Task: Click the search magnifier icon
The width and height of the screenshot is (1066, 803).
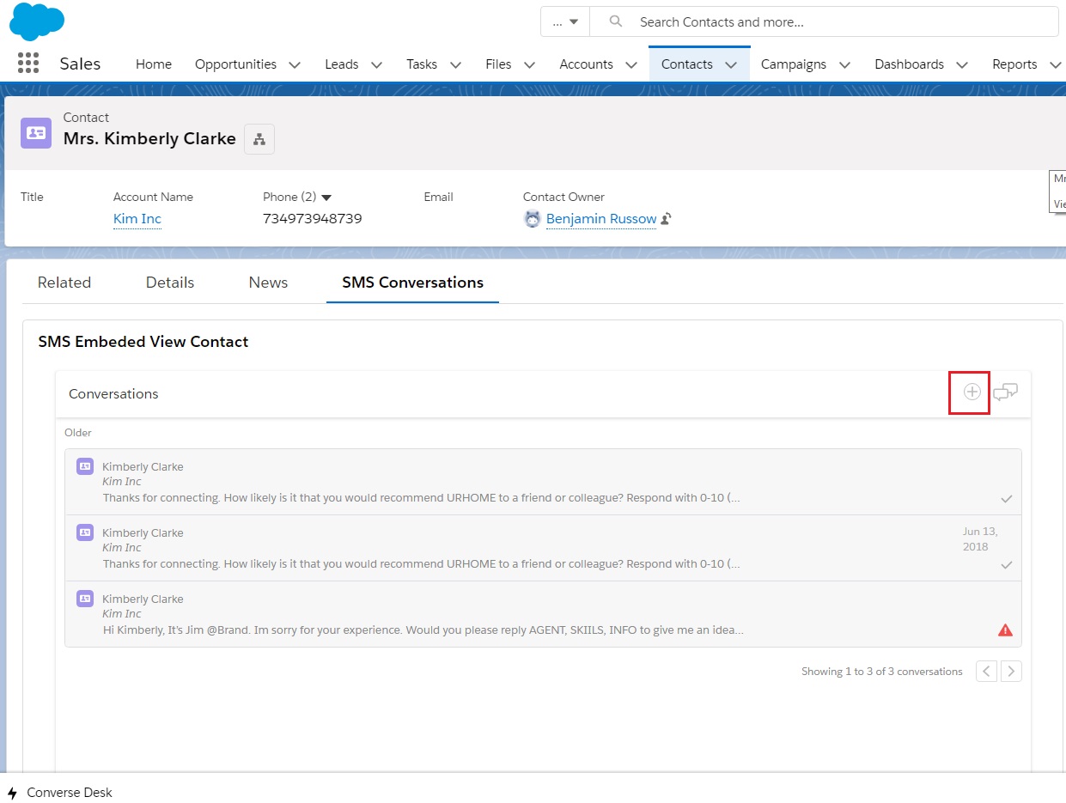Action: [x=615, y=22]
